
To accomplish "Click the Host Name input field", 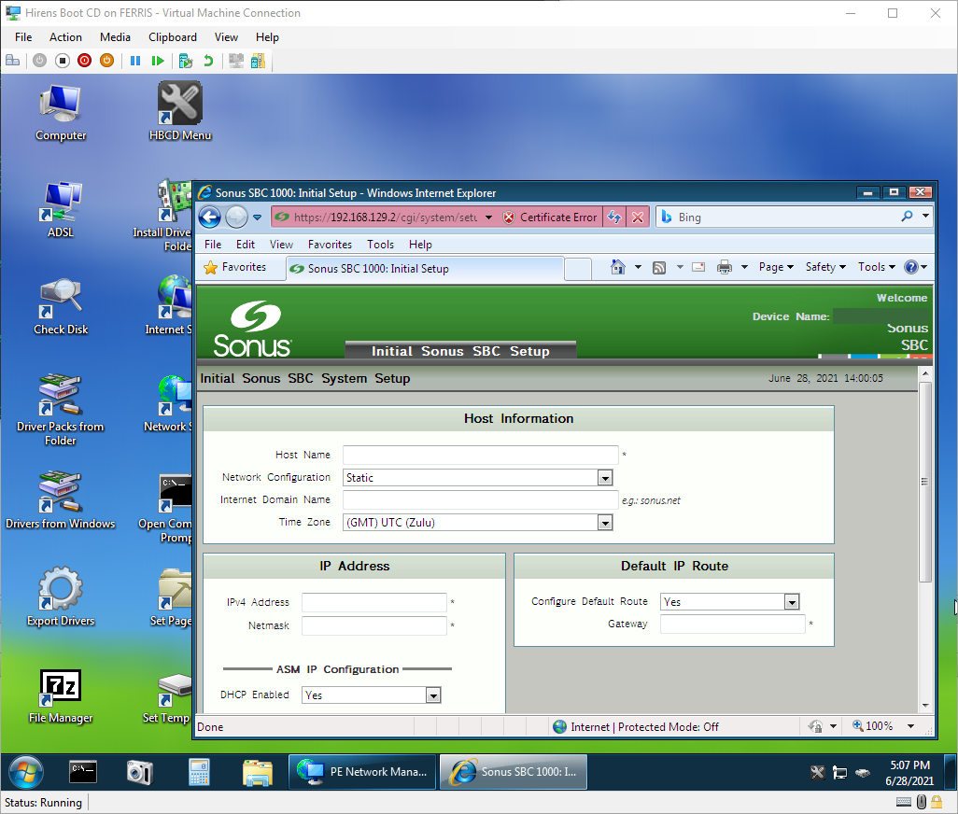I will [x=480, y=455].
